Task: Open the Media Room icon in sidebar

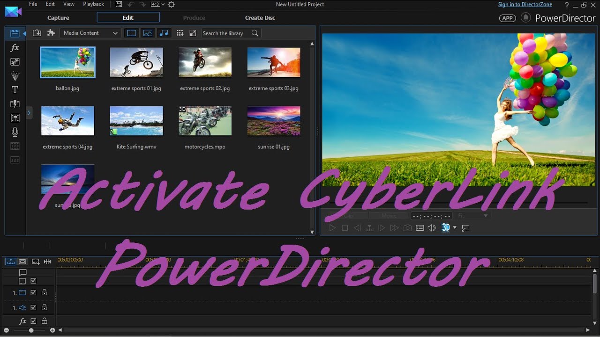Action: (15, 33)
